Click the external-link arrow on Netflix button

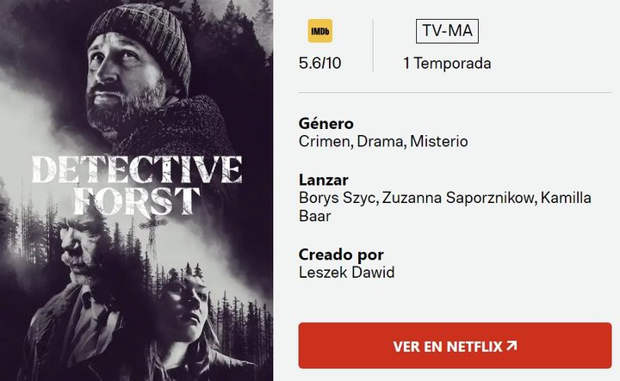coord(512,346)
